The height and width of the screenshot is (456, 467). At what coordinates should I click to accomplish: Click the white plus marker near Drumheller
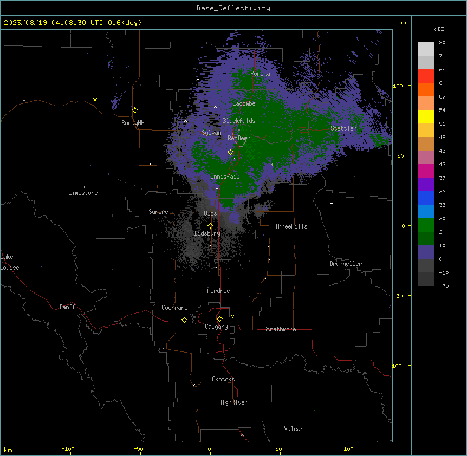[332, 203]
